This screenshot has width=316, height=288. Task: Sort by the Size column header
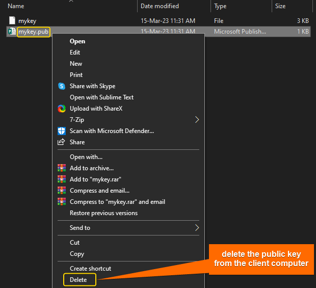click(280, 6)
